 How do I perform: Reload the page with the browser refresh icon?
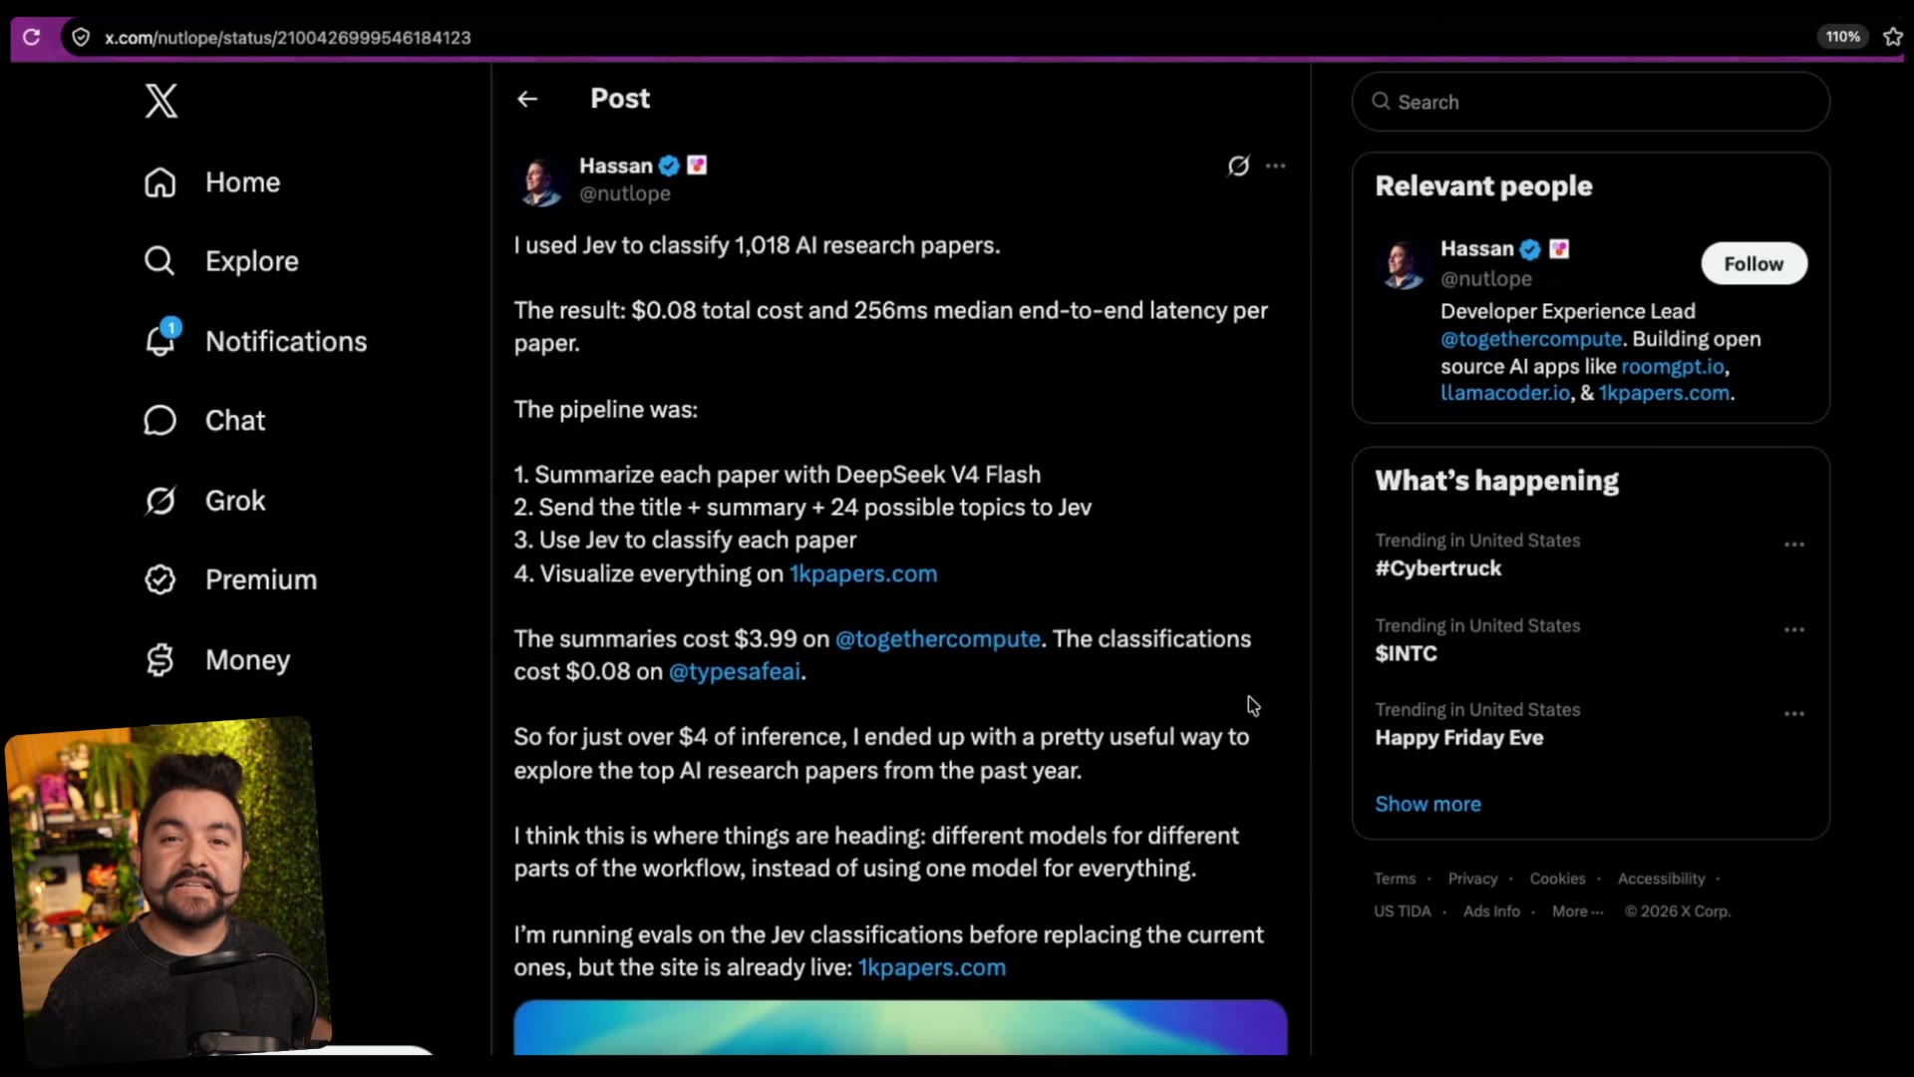(x=32, y=37)
